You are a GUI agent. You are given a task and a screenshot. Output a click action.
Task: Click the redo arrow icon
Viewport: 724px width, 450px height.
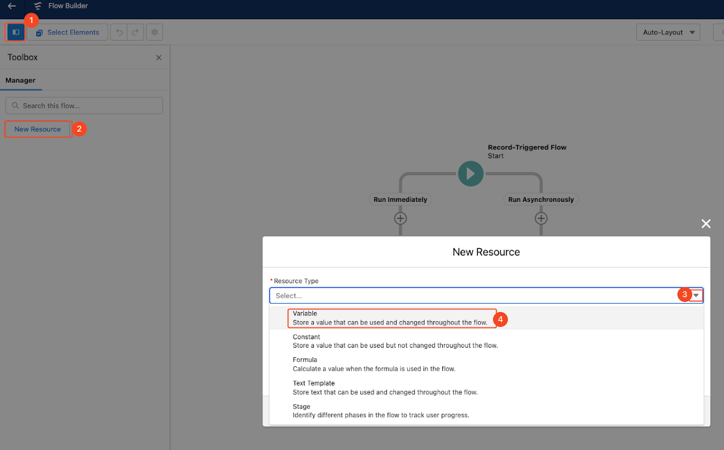click(x=135, y=32)
